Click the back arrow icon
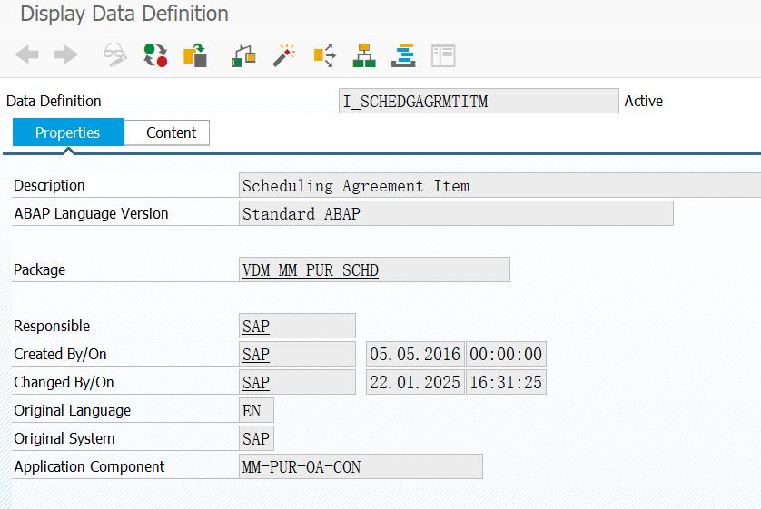Viewport: 761px width, 509px height. click(x=26, y=54)
